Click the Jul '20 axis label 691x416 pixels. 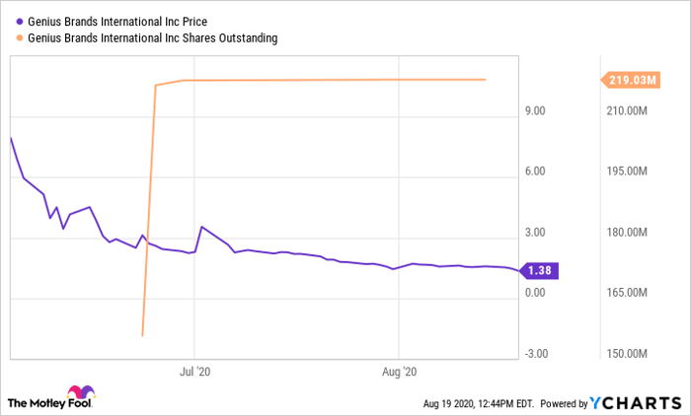click(195, 372)
